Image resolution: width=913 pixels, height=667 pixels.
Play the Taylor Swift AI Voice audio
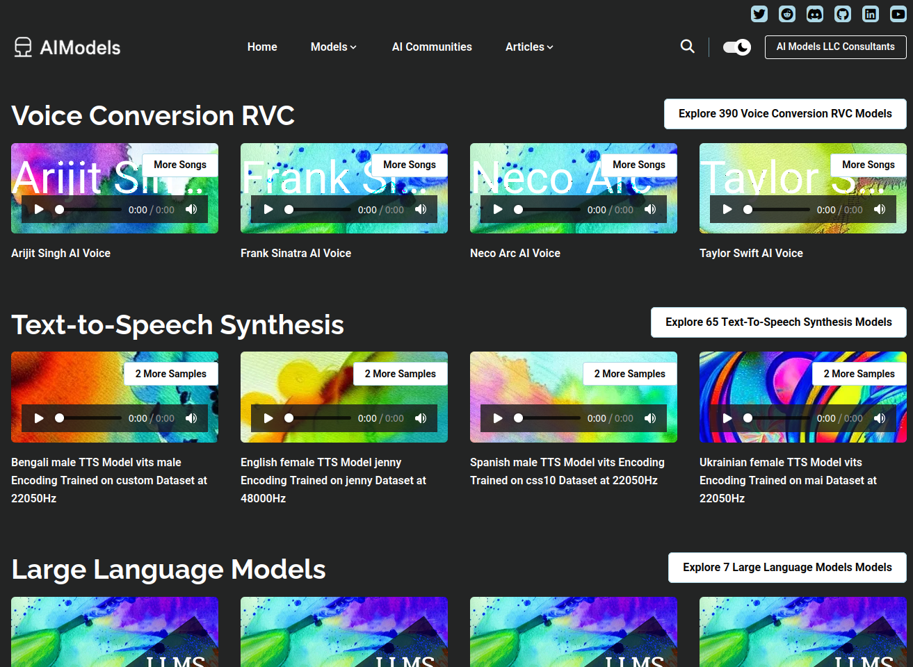point(727,209)
